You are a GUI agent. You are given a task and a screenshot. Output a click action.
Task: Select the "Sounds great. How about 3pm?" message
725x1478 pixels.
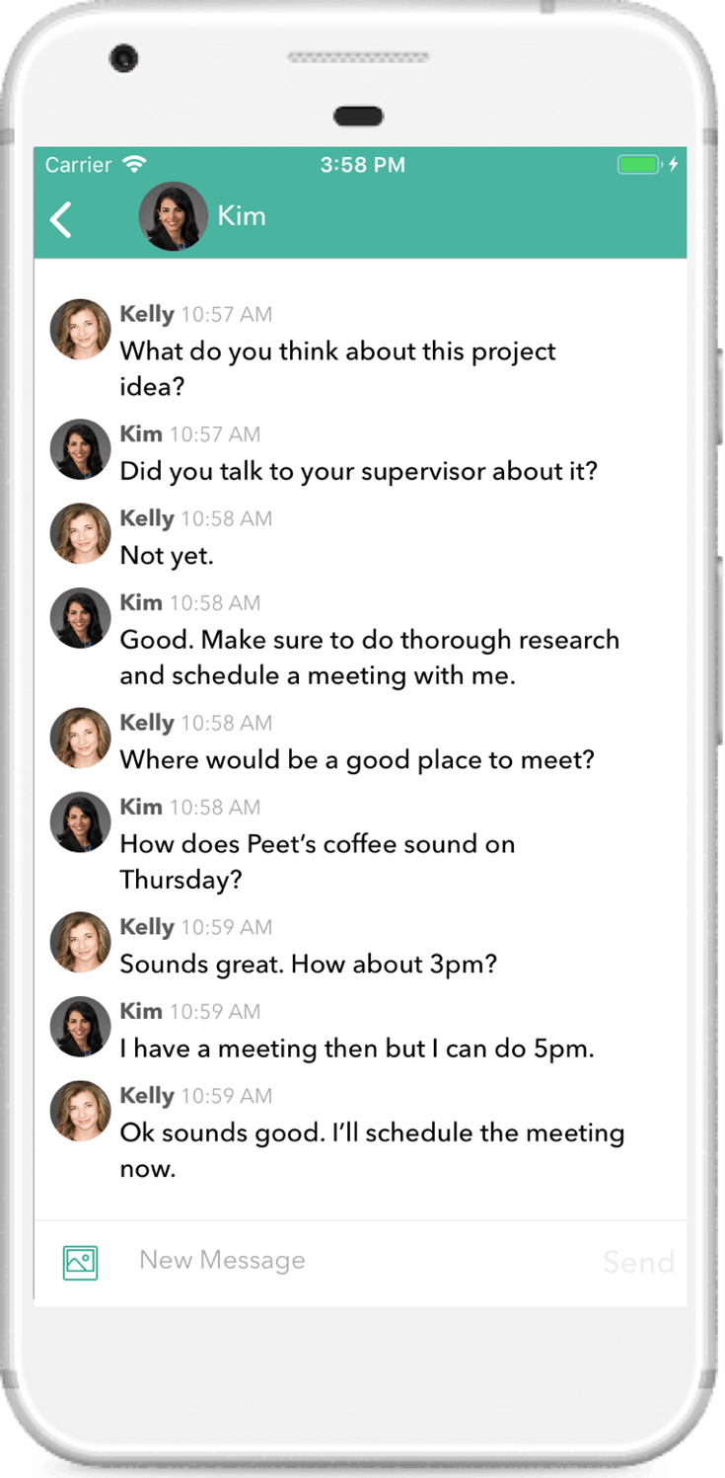click(308, 964)
